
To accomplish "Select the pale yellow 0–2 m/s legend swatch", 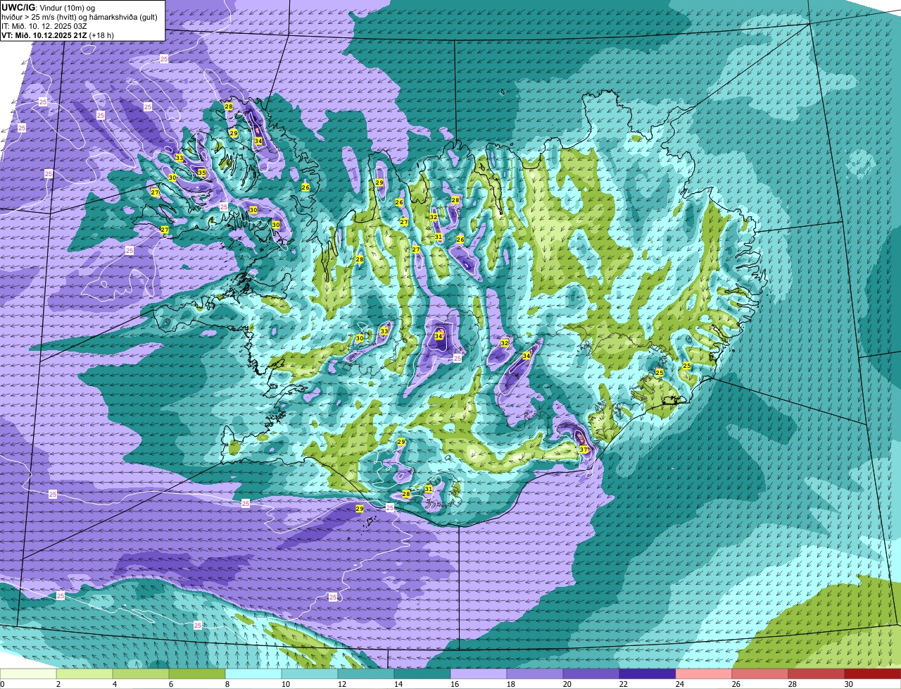I will 28,674.
